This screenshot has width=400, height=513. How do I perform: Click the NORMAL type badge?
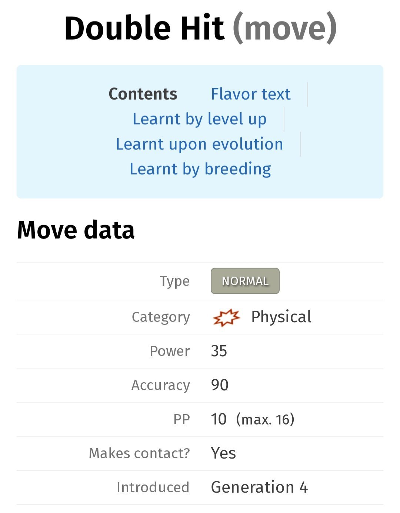tap(245, 281)
